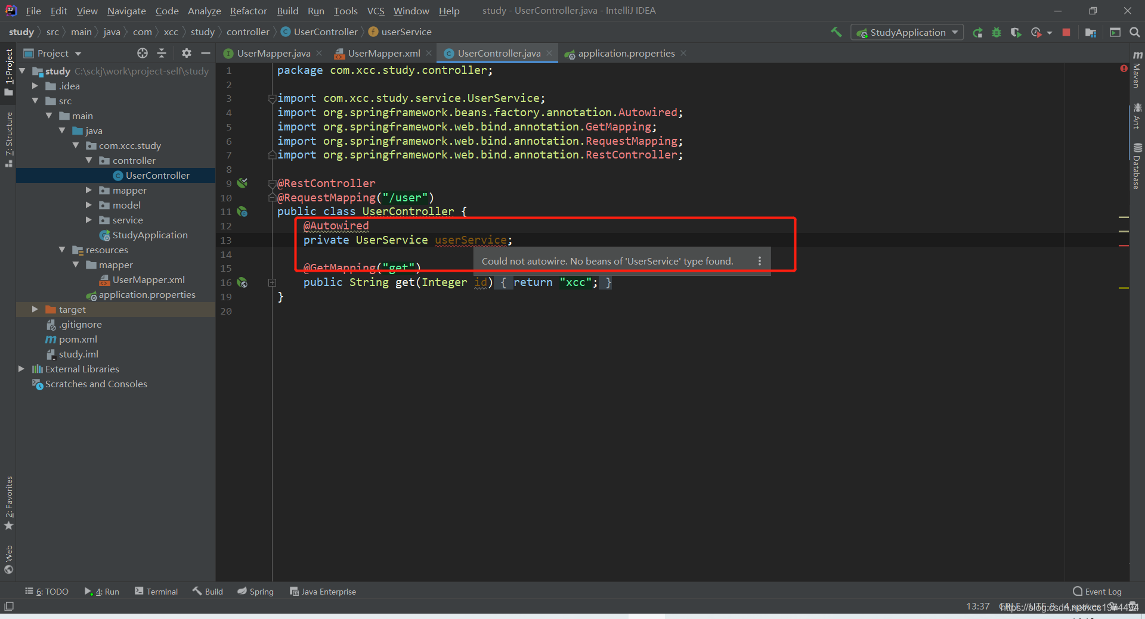Collapse all in the Project panel
The height and width of the screenshot is (619, 1145).
tap(162, 53)
